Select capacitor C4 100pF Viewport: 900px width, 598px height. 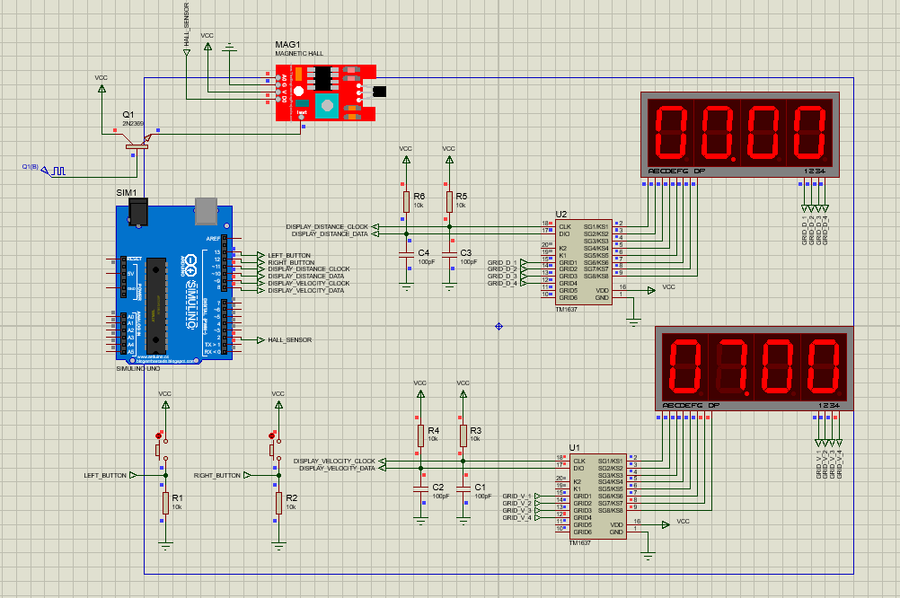tap(406, 255)
